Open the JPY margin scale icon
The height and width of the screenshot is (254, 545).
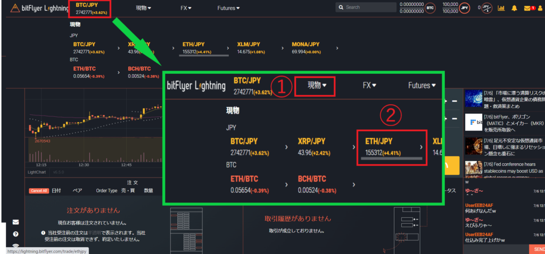488,7
